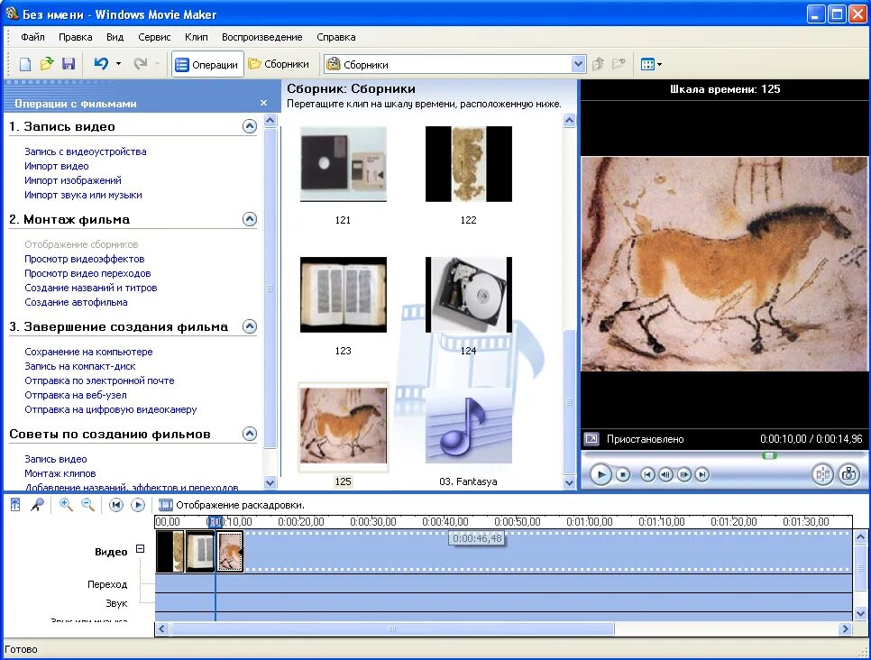Click the Redo arrow icon
Image resolution: width=871 pixels, height=660 pixels.
[x=140, y=64]
